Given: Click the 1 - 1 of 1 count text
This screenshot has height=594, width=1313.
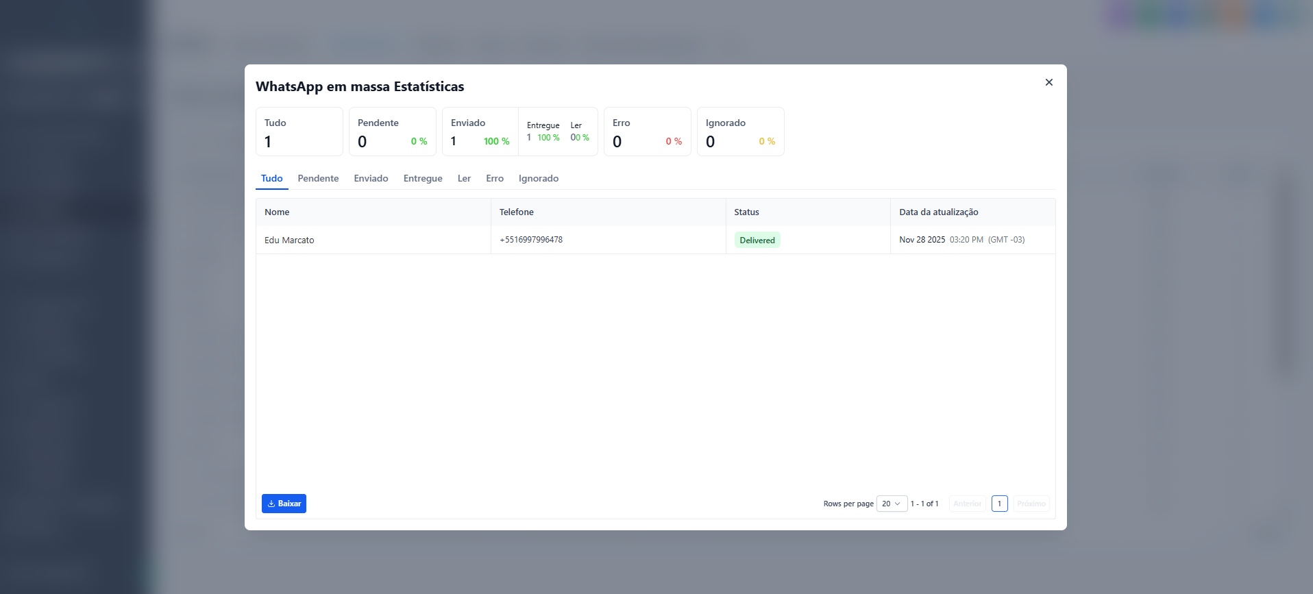Looking at the screenshot, I should pyautogui.click(x=924, y=504).
